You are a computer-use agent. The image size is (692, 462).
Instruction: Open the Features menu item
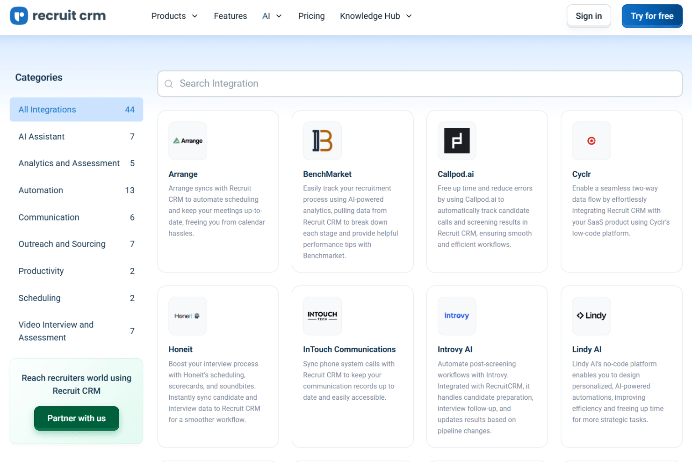coord(231,16)
